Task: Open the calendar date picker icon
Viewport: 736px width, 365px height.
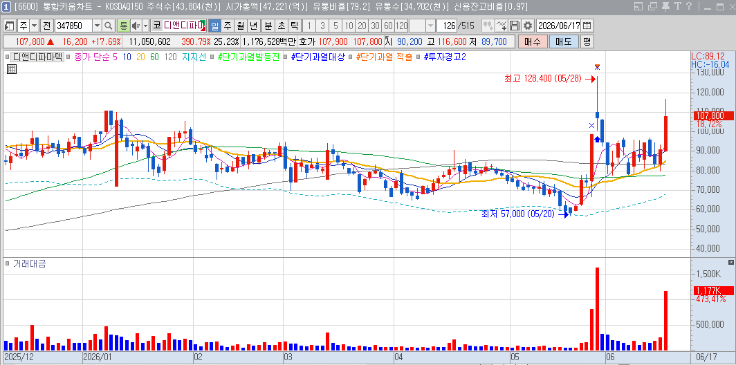Action: pos(587,26)
